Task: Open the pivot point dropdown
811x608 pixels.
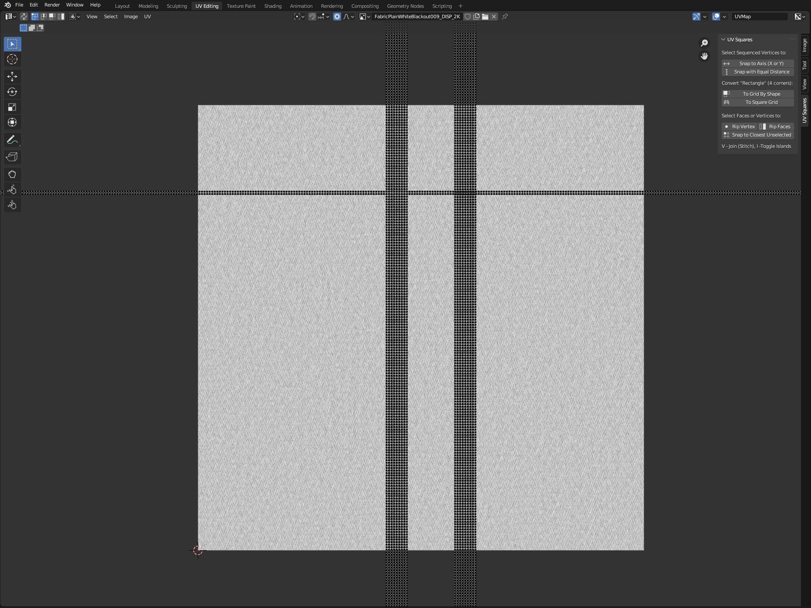Action: 299,17
